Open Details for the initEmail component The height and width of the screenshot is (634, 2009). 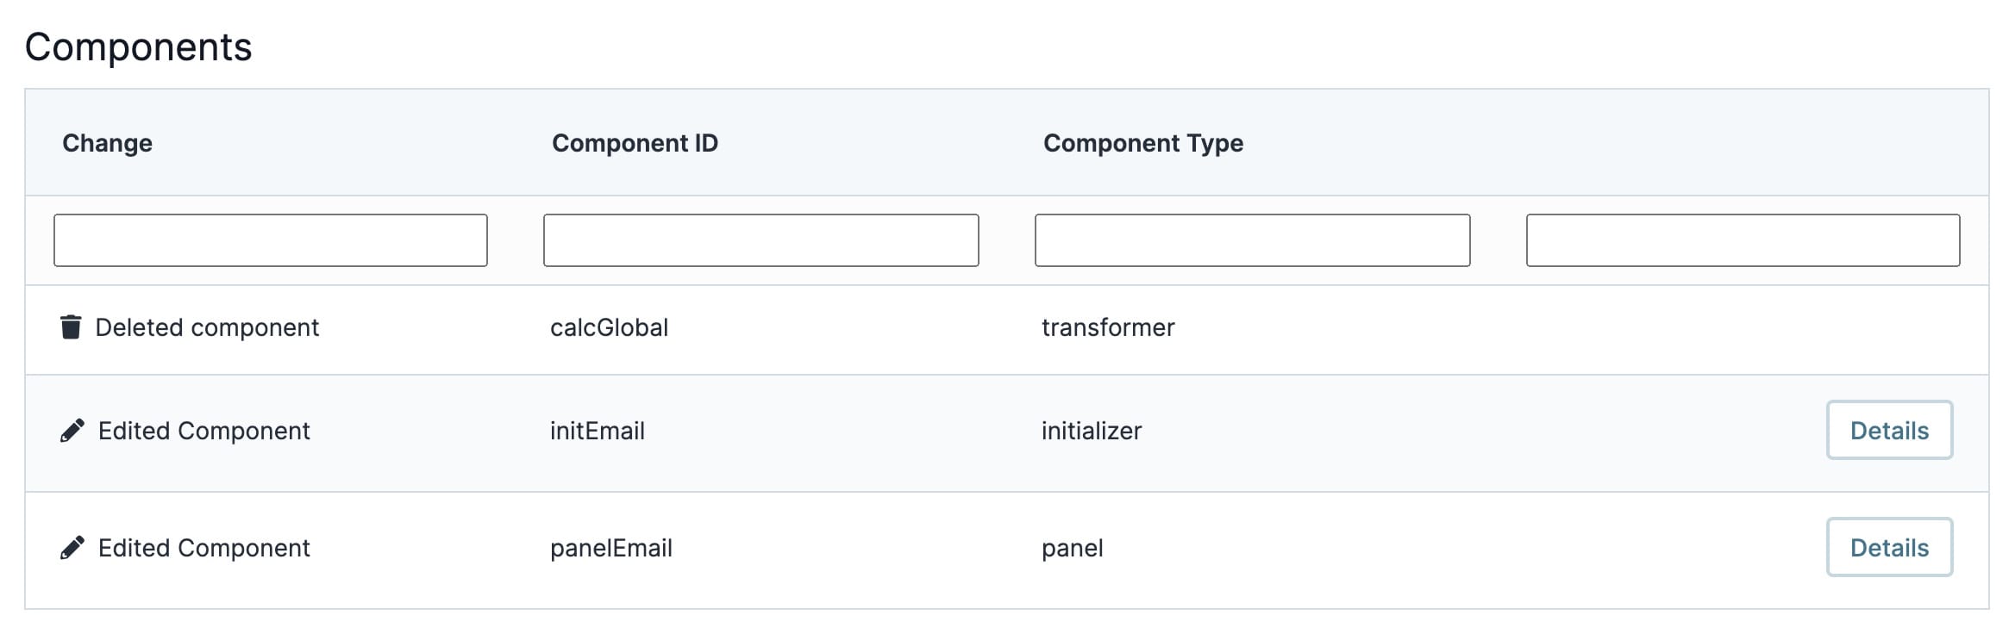coord(1889,430)
